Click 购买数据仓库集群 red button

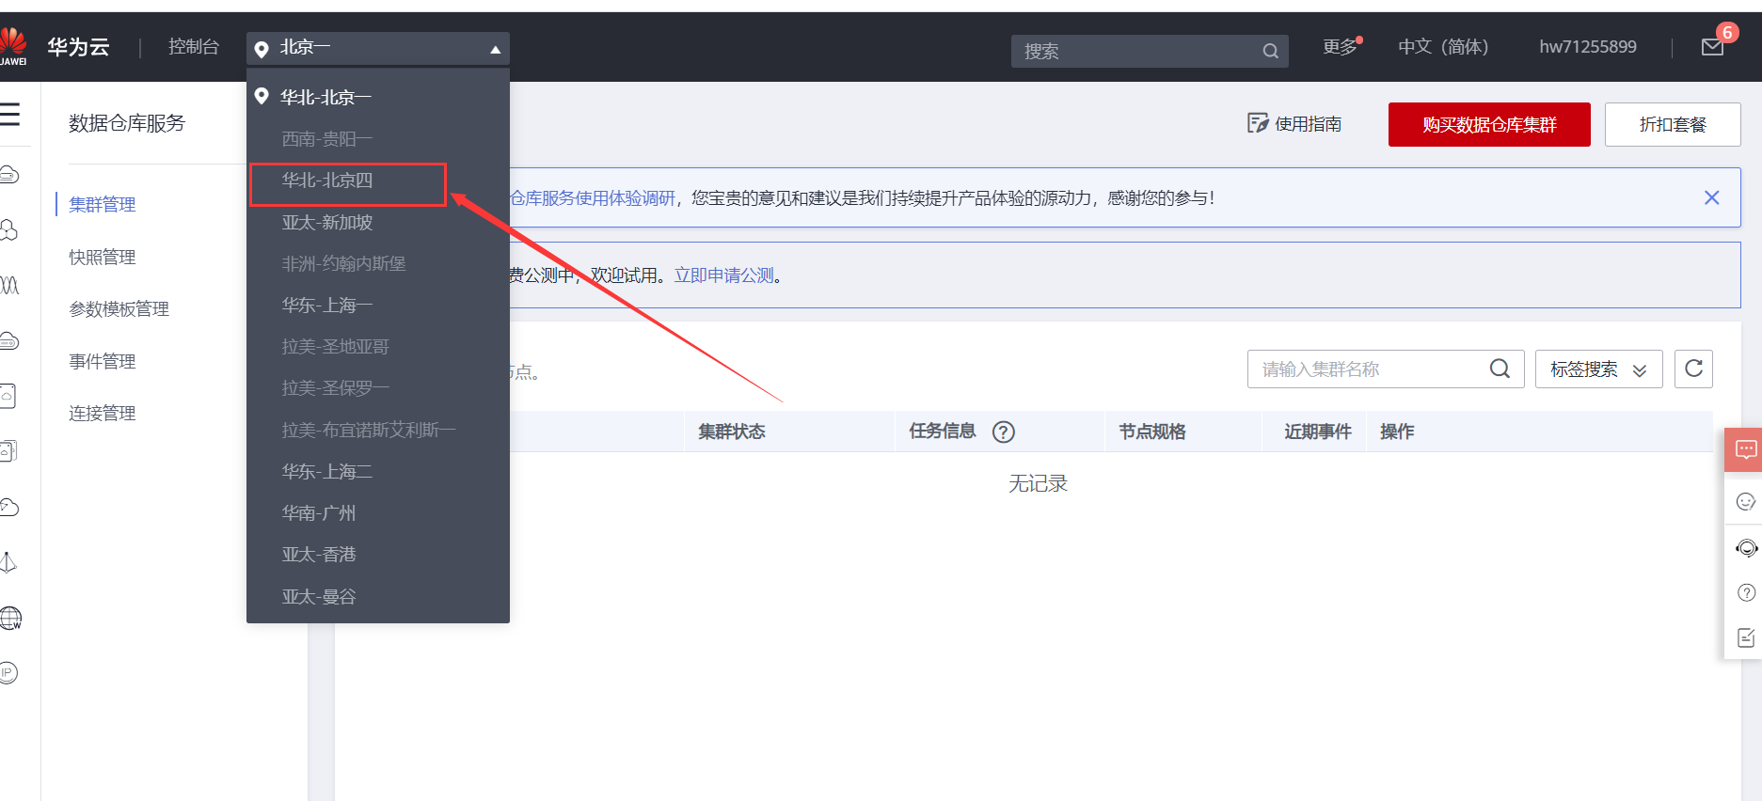(x=1489, y=124)
